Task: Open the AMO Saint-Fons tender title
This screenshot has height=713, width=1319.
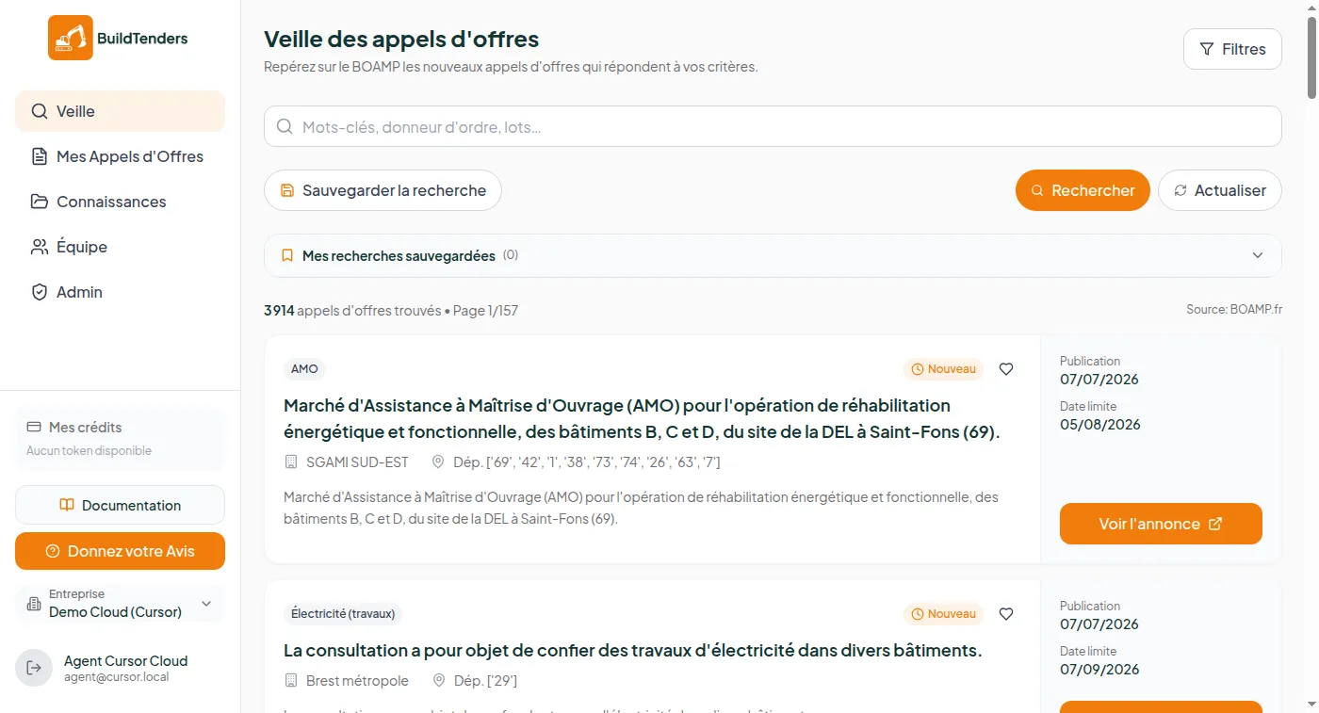Action: point(642,418)
